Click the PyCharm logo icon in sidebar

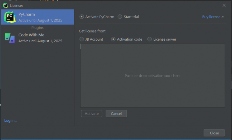pos(10,17)
